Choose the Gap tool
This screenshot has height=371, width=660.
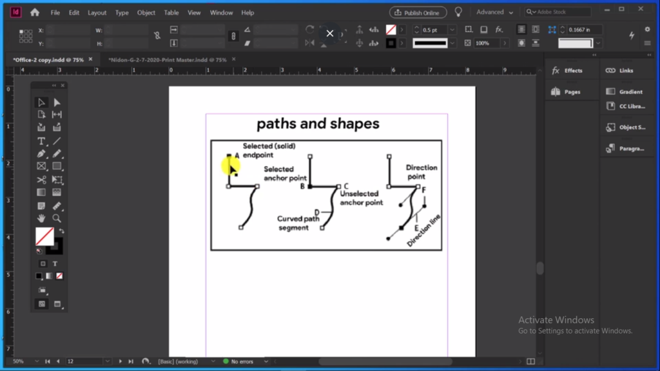click(57, 115)
